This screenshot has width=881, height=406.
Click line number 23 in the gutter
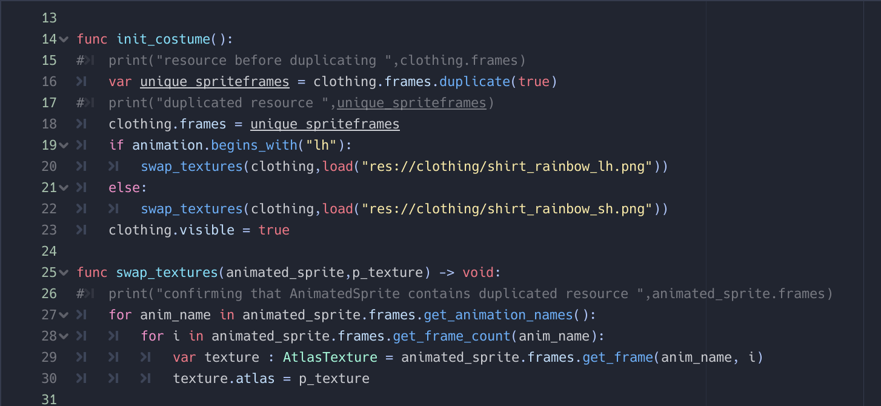tap(49, 230)
